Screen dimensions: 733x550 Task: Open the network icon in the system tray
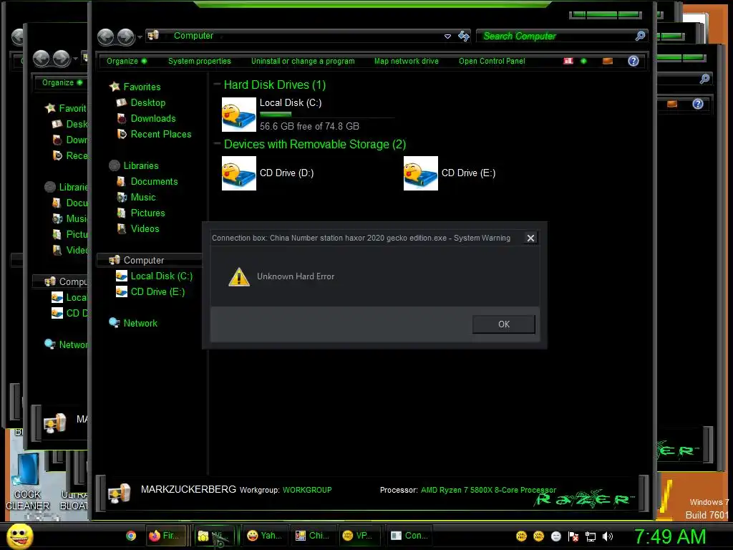tap(591, 536)
